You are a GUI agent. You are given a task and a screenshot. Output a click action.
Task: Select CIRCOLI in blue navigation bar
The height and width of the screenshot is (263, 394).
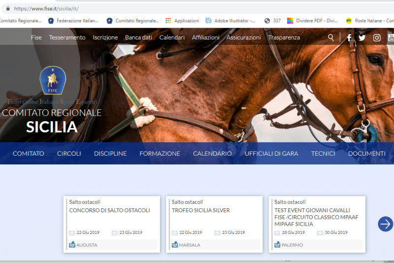tap(69, 154)
